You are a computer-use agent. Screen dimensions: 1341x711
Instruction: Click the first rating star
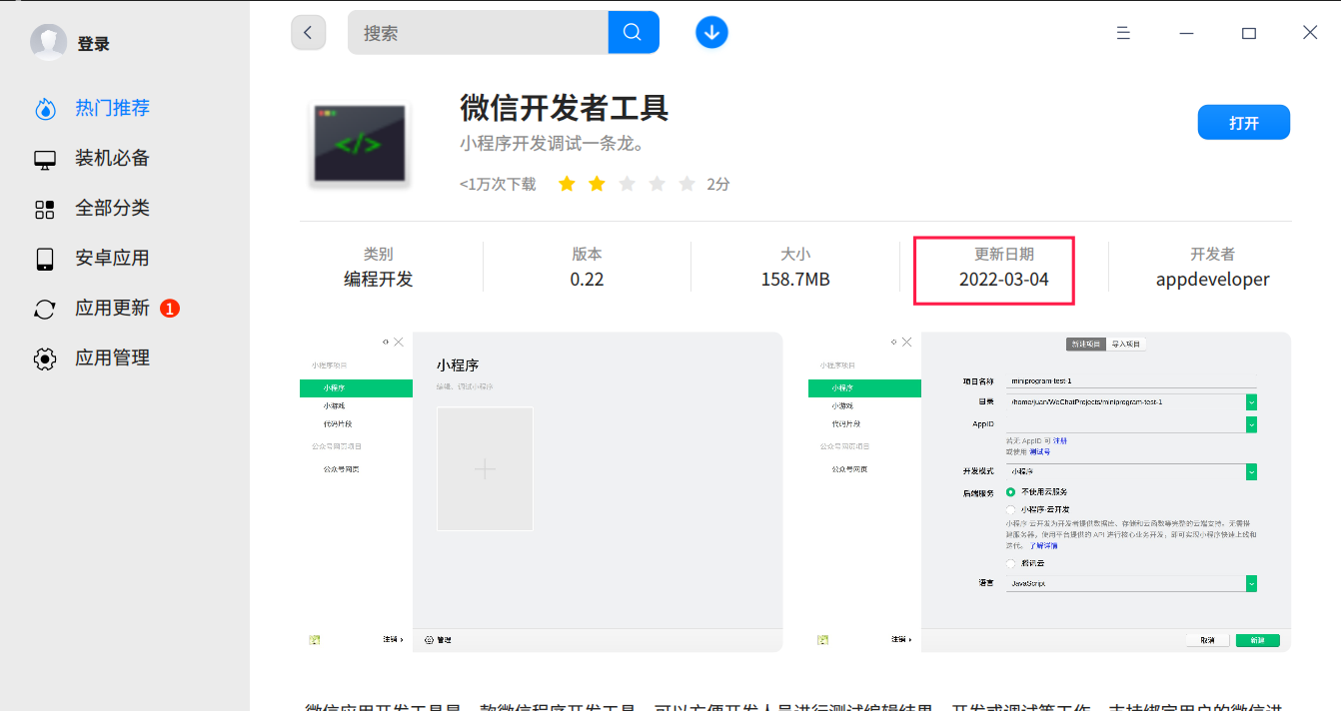567,184
